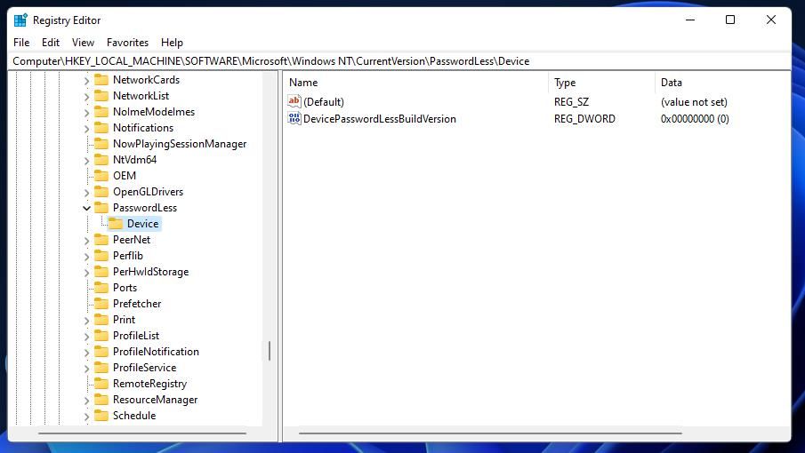
Task: Select the (Default) value name
Action: (324, 101)
